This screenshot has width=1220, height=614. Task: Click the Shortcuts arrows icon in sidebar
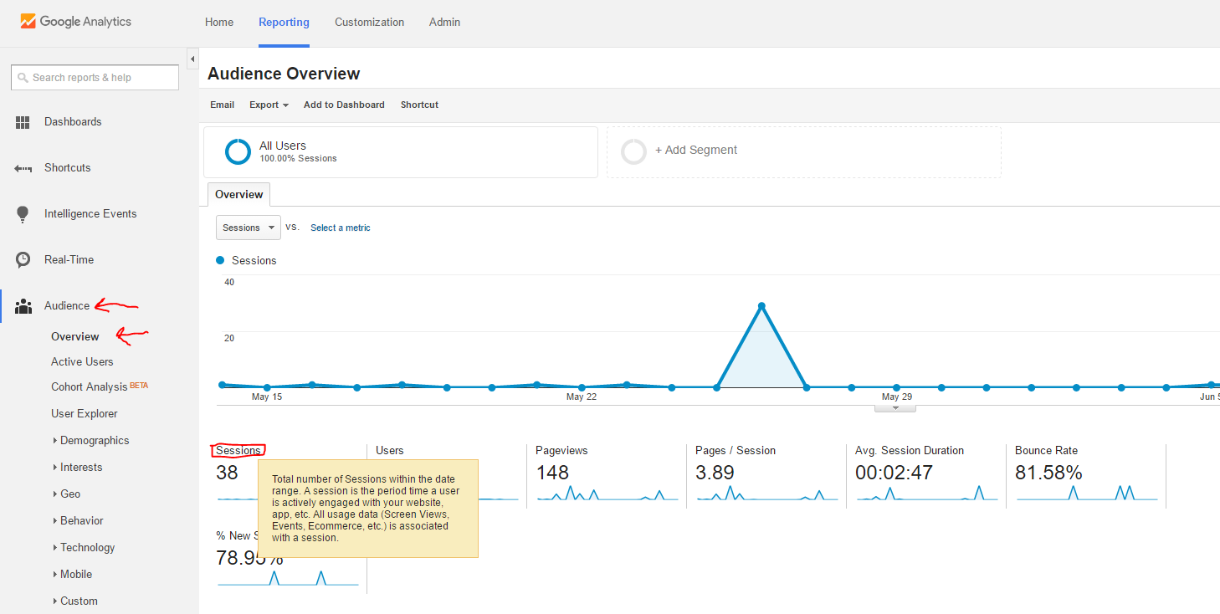(x=23, y=167)
